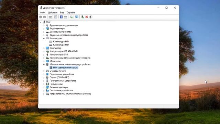Click the Очереди печати printer icon
Viewport: 220px width, 124px height.
point(47,71)
